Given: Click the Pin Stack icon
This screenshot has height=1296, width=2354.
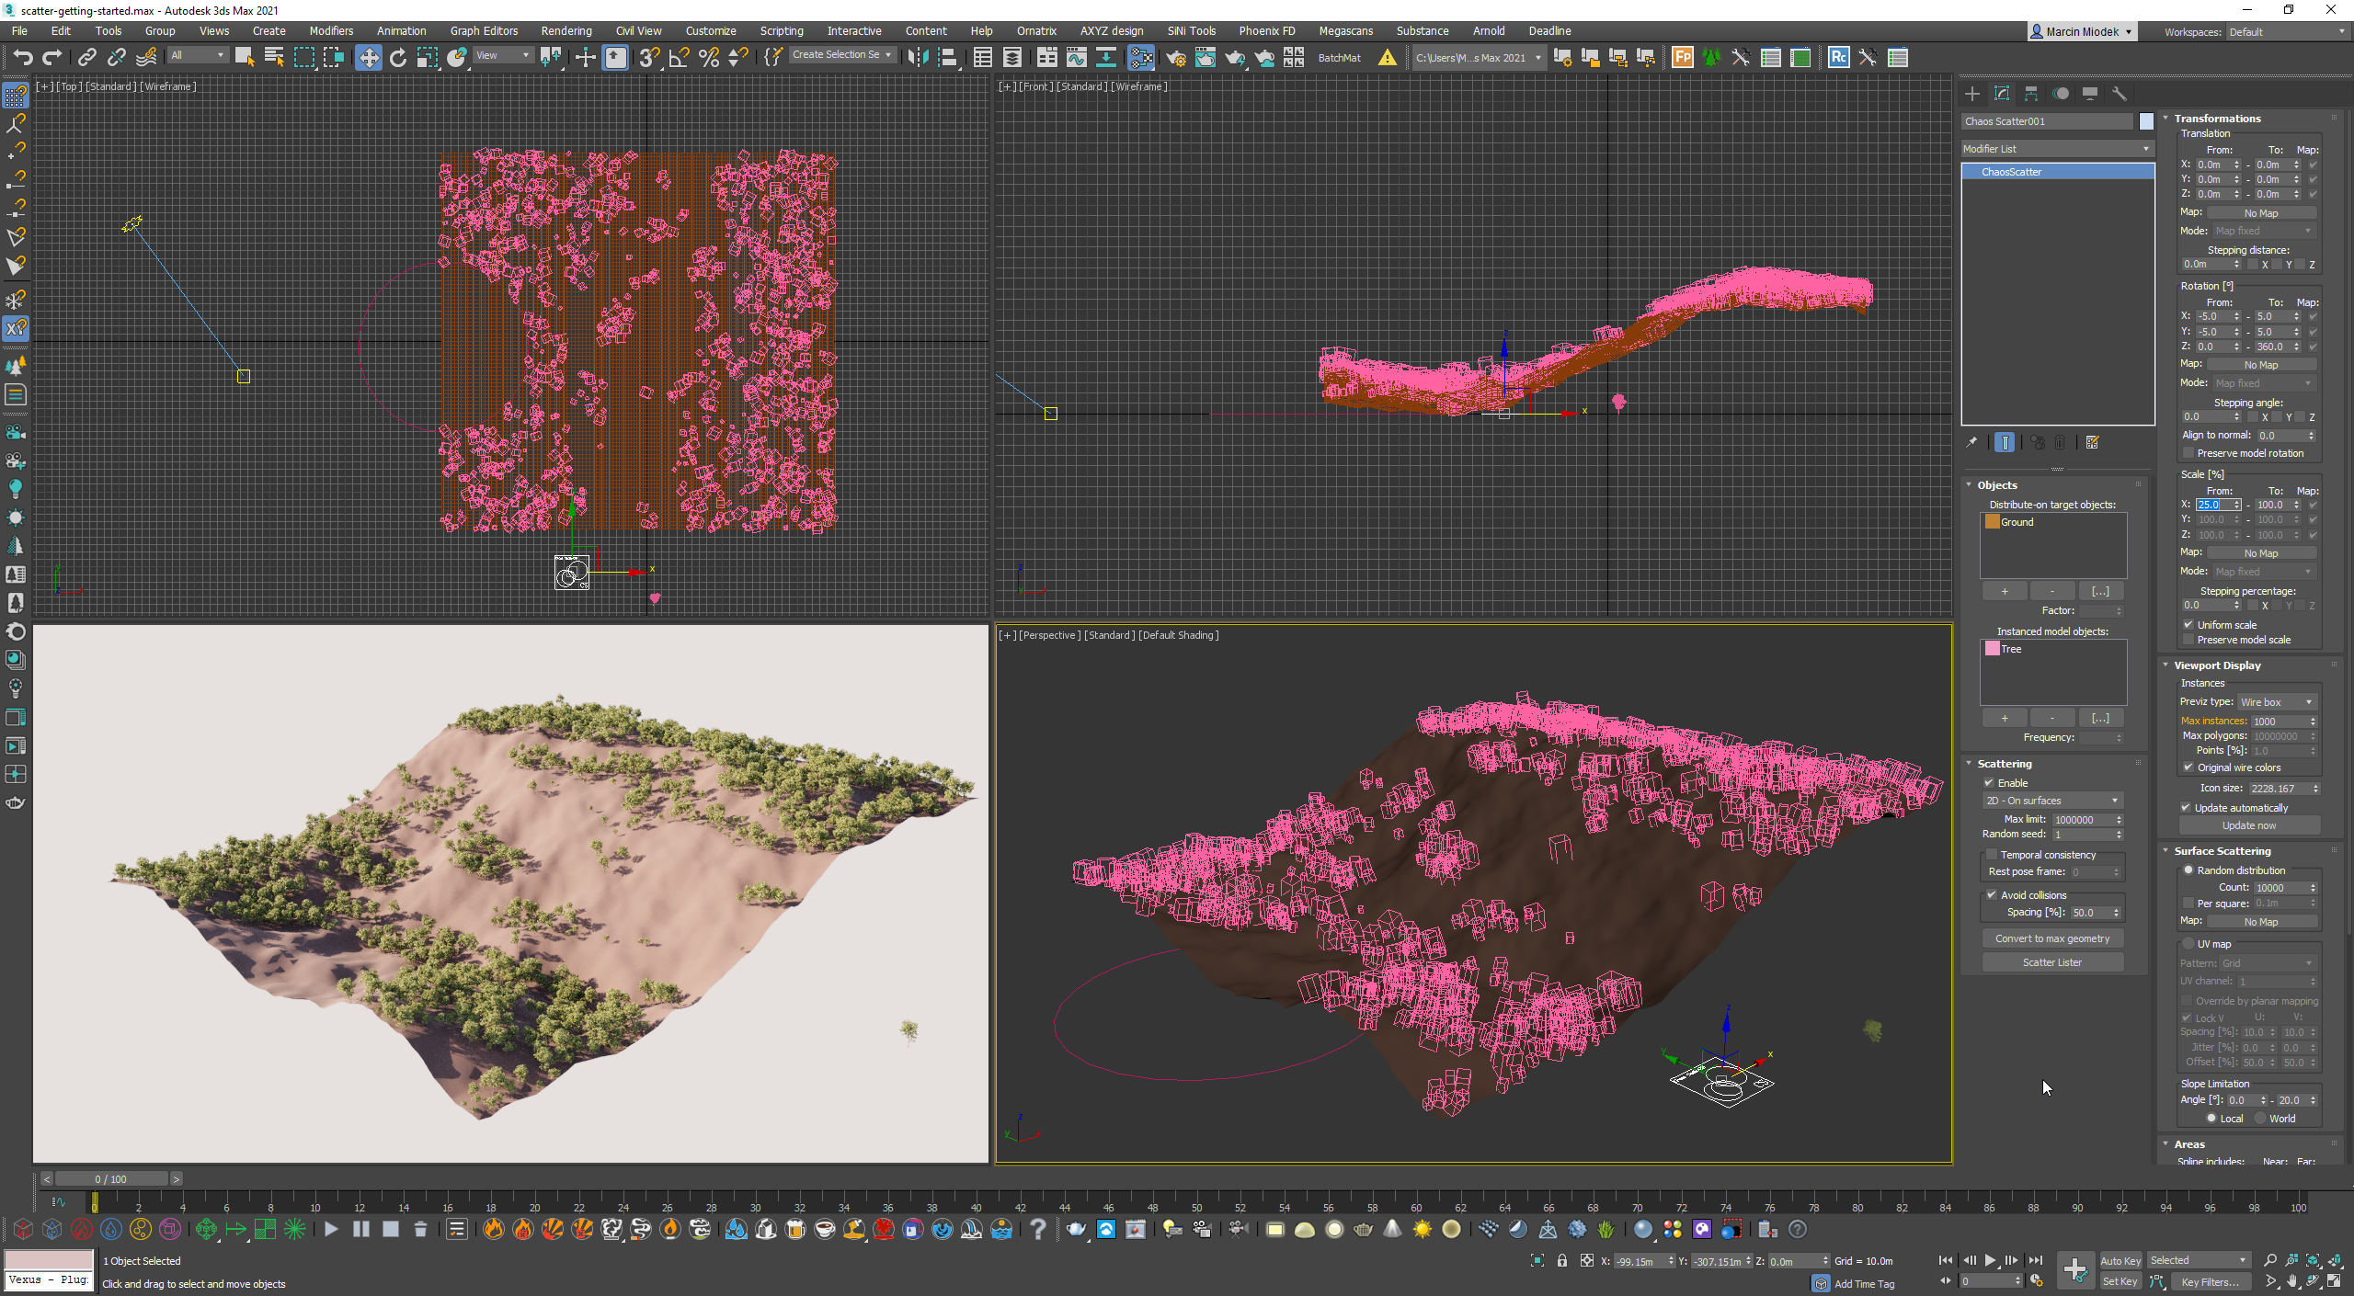Looking at the screenshot, I should (1971, 443).
